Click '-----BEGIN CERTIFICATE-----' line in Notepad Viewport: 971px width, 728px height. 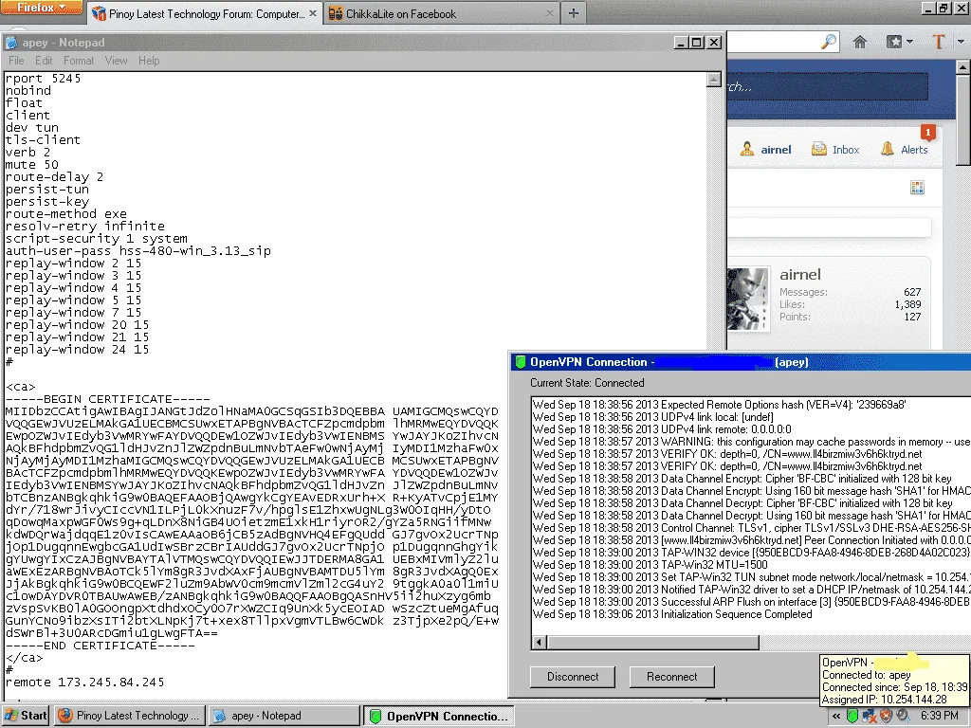click(x=108, y=399)
